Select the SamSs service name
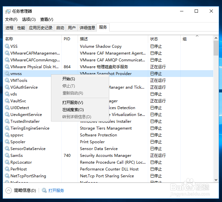This screenshot has height=202, width=222. [x=17, y=156]
